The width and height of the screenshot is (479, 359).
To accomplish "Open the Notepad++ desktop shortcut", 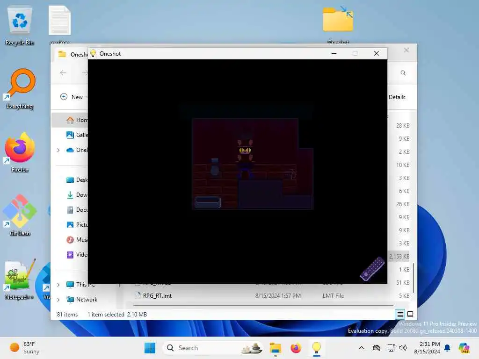I will coord(20,280).
